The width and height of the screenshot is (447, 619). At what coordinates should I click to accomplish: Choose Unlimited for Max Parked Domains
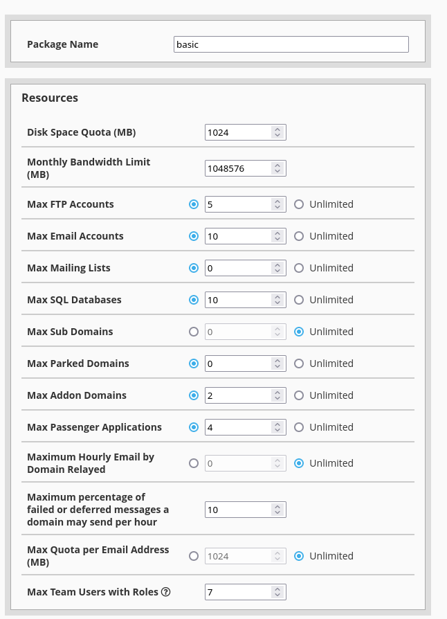pos(299,364)
